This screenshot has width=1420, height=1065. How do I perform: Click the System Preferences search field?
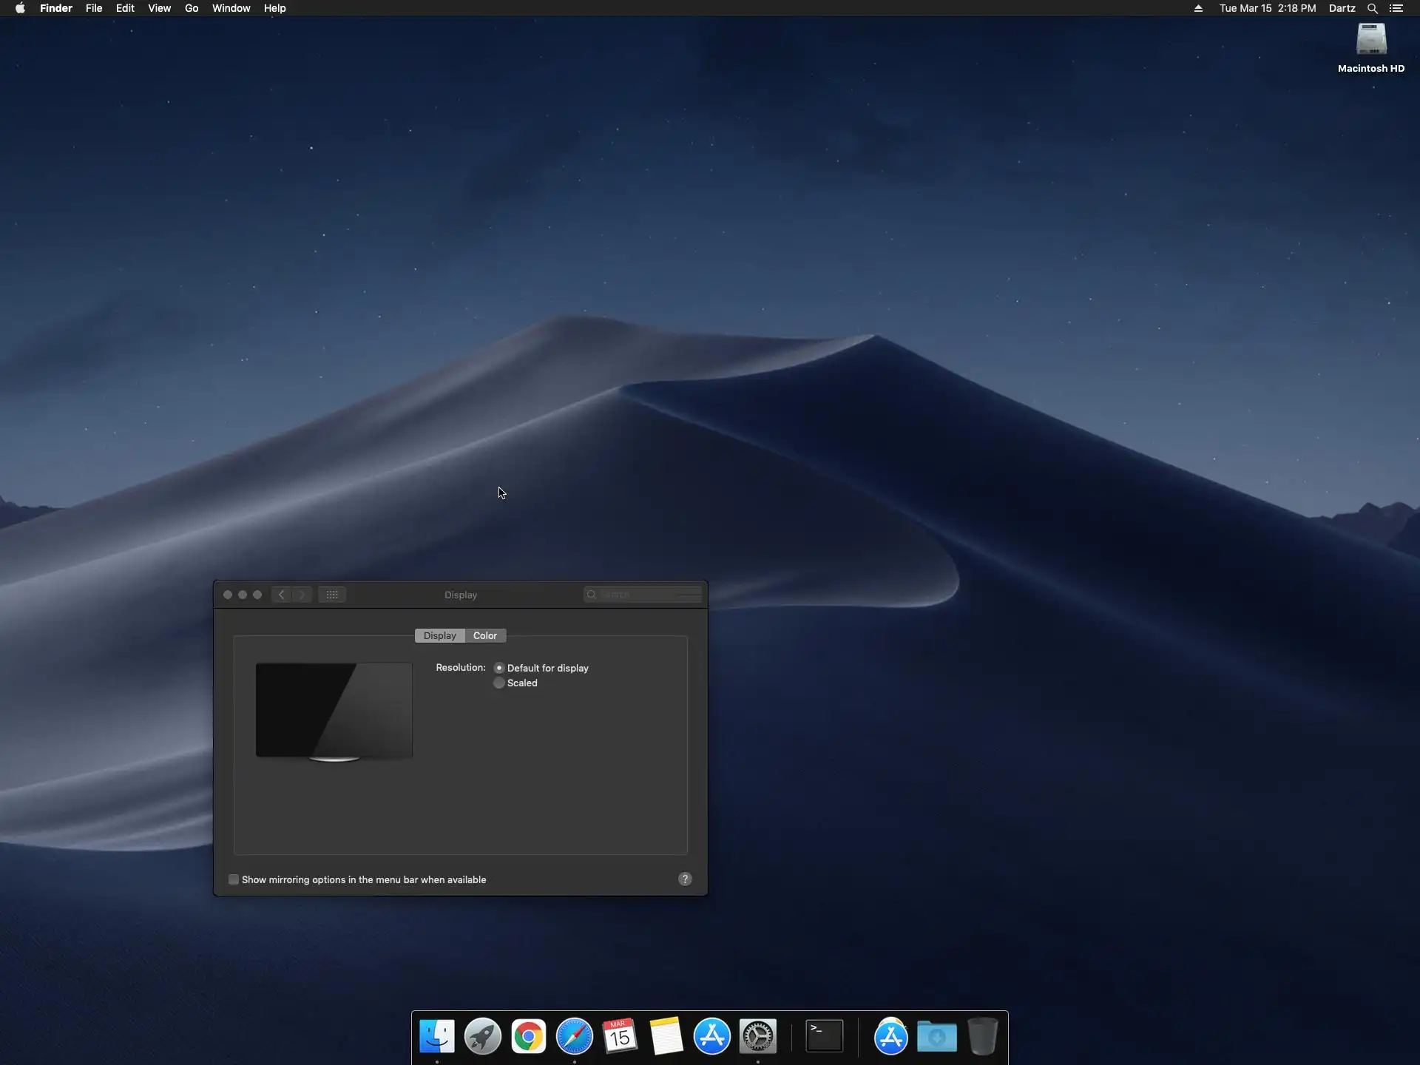(647, 595)
